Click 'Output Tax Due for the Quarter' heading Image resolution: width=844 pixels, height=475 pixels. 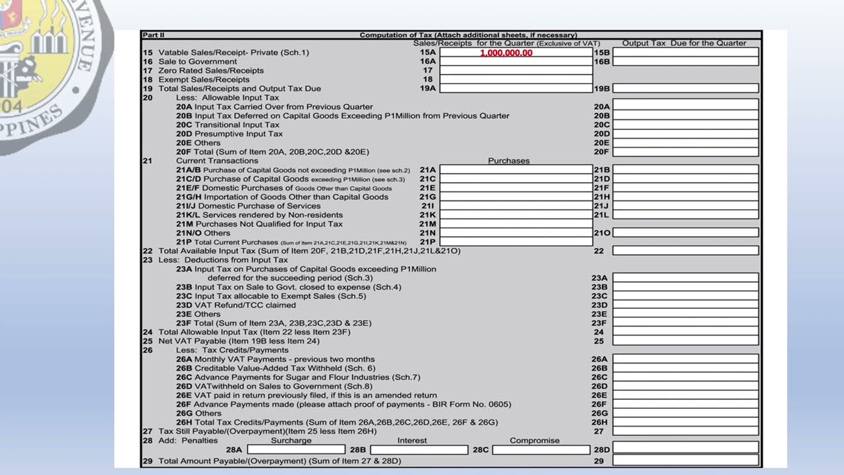click(x=684, y=44)
